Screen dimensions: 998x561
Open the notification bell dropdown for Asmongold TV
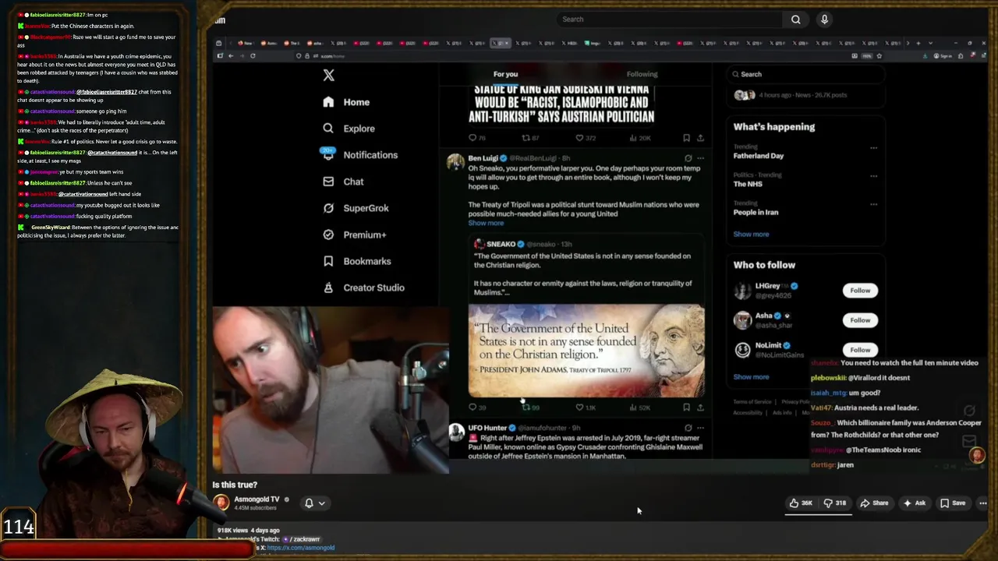pyautogui.click(x=315, y=503)
